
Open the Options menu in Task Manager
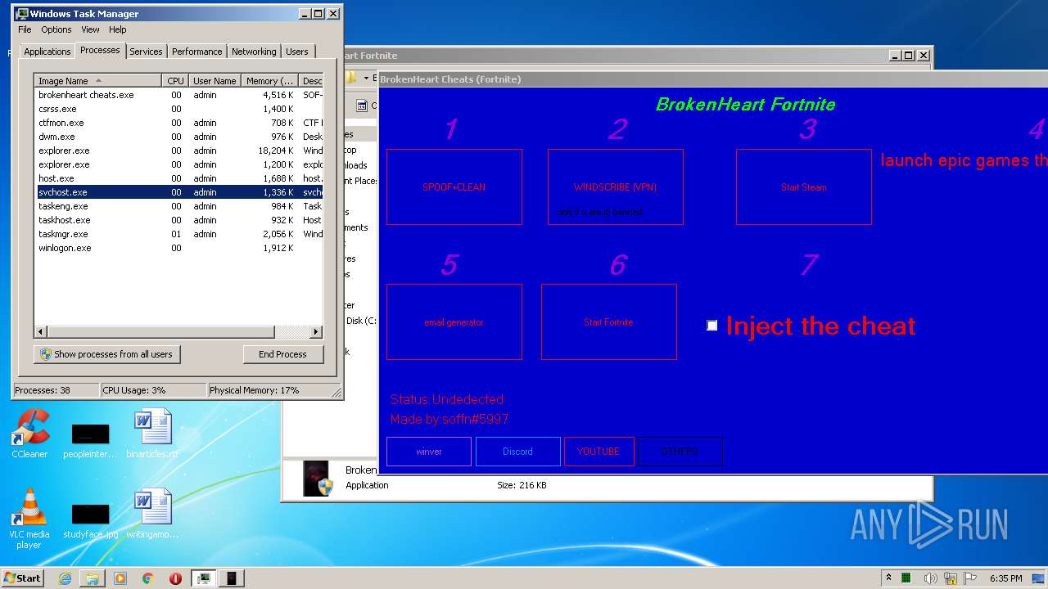[x=56, y=29]
